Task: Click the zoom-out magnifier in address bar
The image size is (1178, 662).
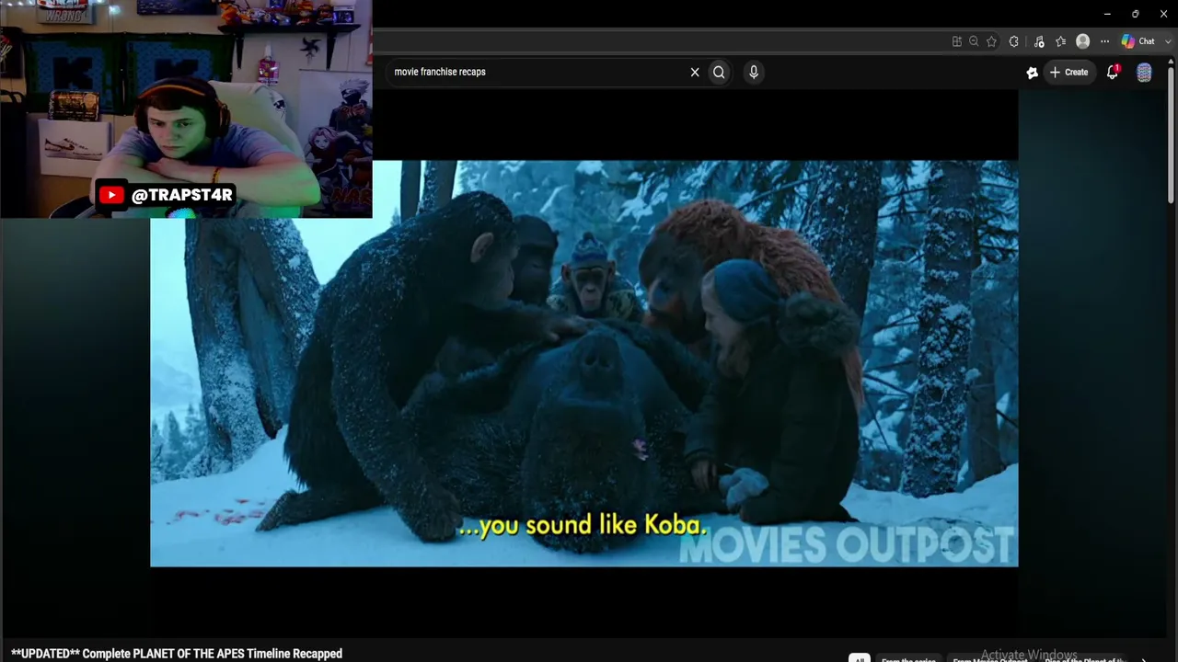Action: pos(974,41)
